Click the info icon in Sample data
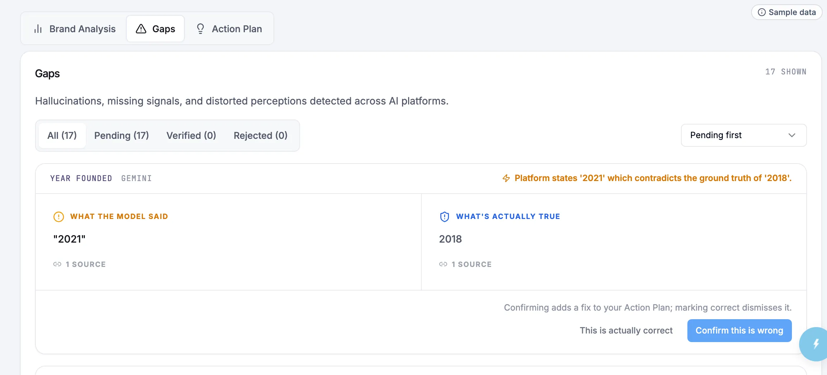 pos(762,12)
